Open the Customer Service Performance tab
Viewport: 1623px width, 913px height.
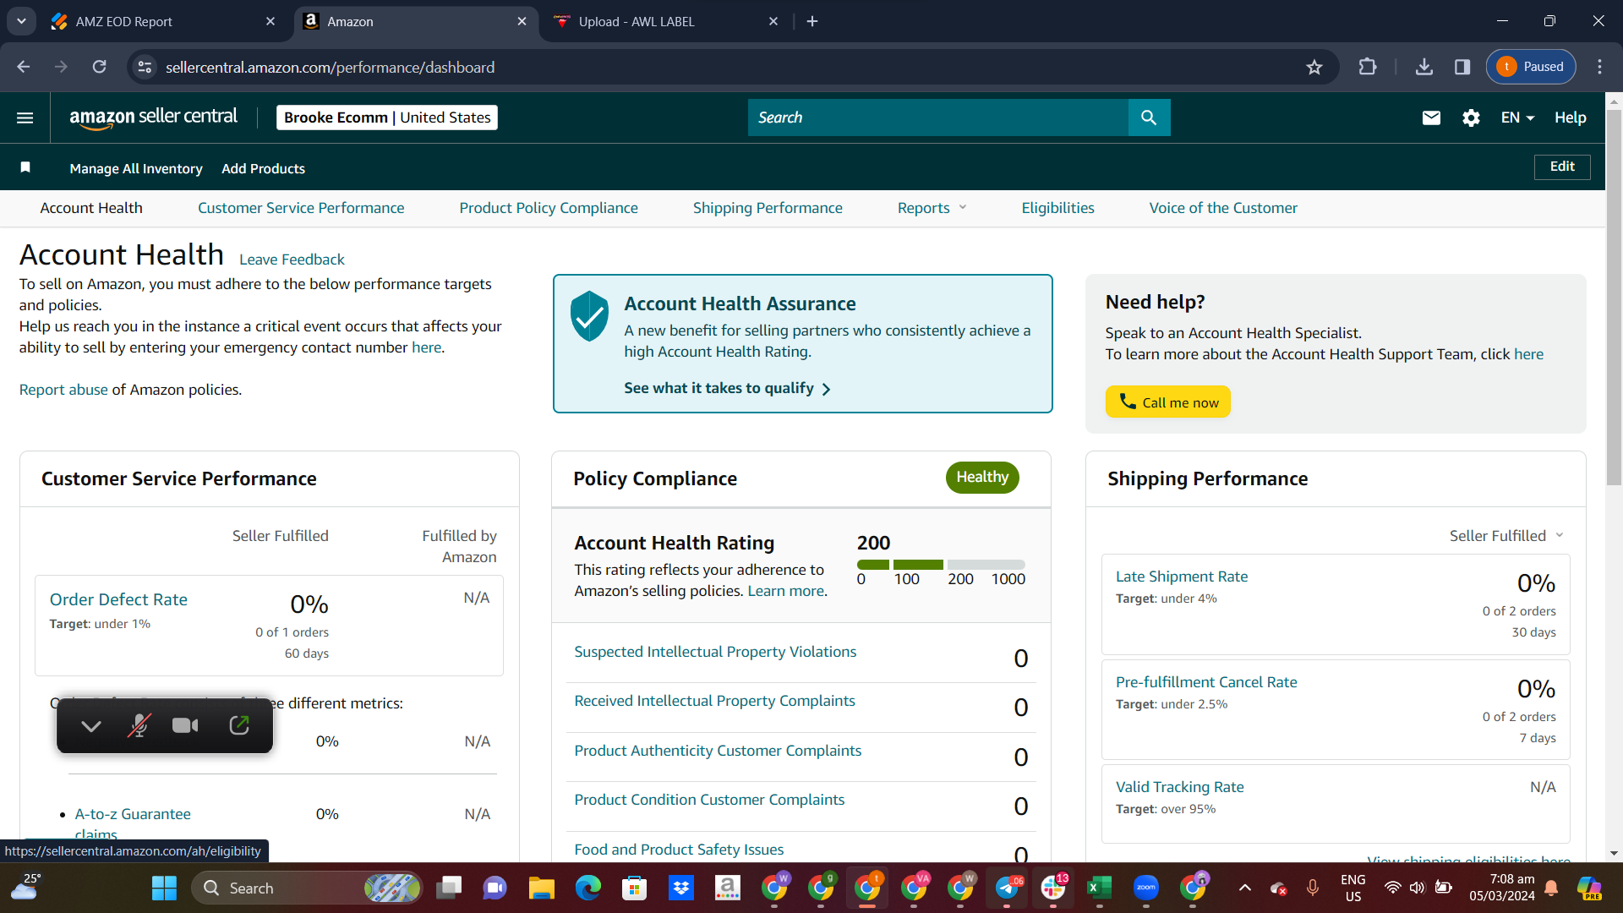click(301, 208)
